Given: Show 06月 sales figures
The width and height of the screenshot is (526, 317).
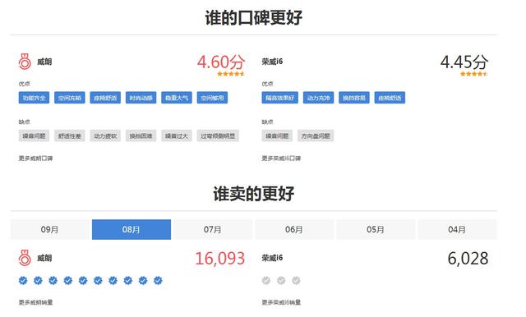Looking at the screenshot, I should pos(294,230).
